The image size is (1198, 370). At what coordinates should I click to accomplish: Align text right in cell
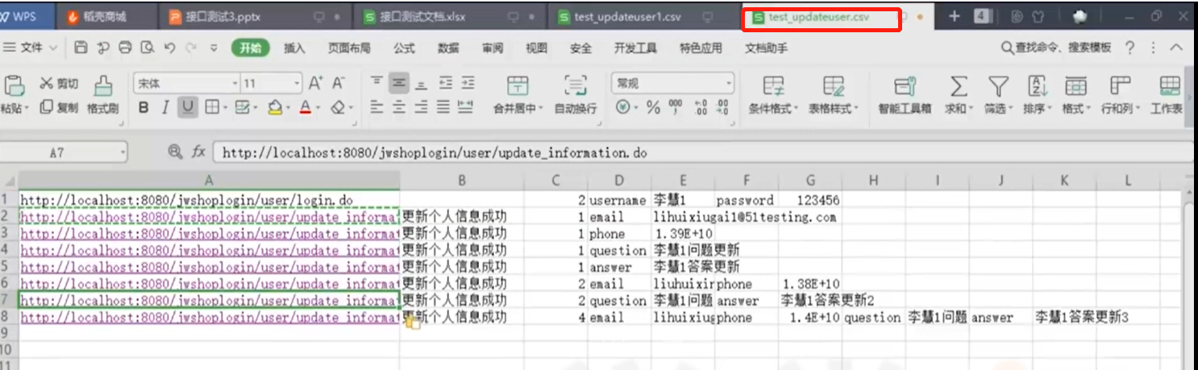[x=420, y=107]
